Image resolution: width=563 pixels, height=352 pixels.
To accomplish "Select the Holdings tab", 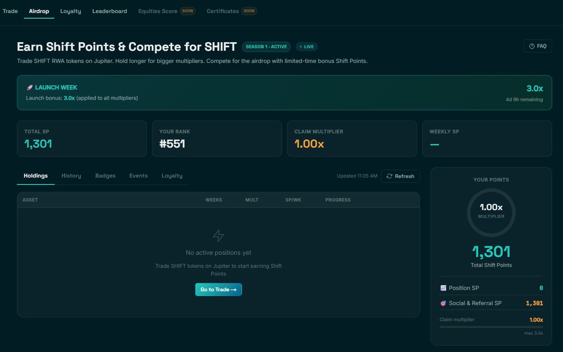I will click(x=36, y=176).
